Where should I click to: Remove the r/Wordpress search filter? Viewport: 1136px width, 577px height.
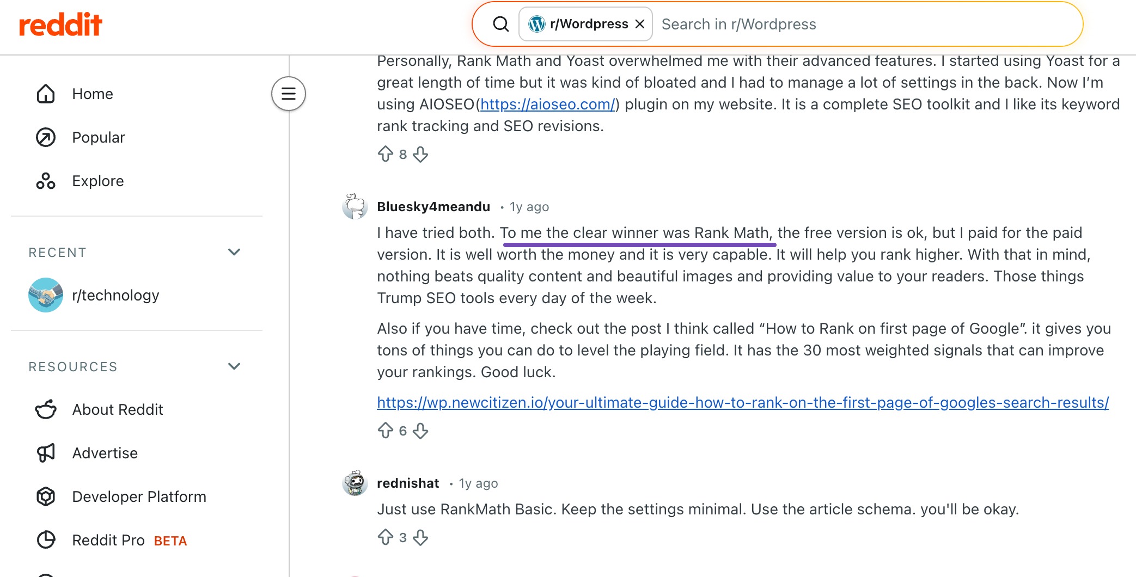tap(639, 23)
